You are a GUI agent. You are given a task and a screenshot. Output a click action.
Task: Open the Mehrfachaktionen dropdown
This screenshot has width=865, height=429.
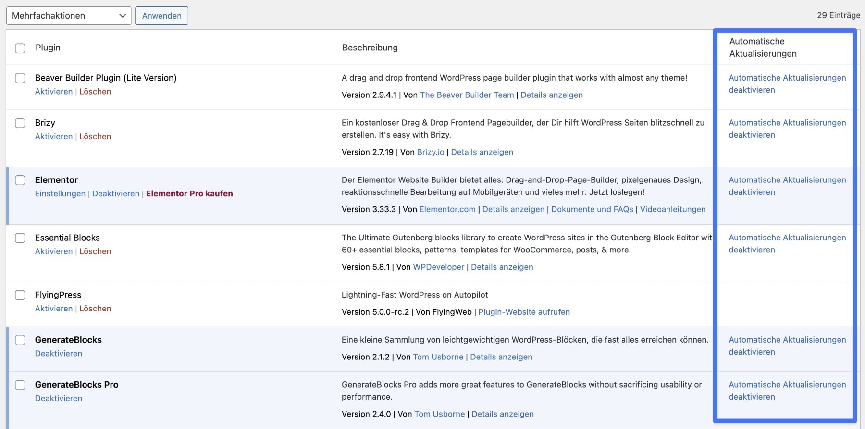click(x=69, y=16)
